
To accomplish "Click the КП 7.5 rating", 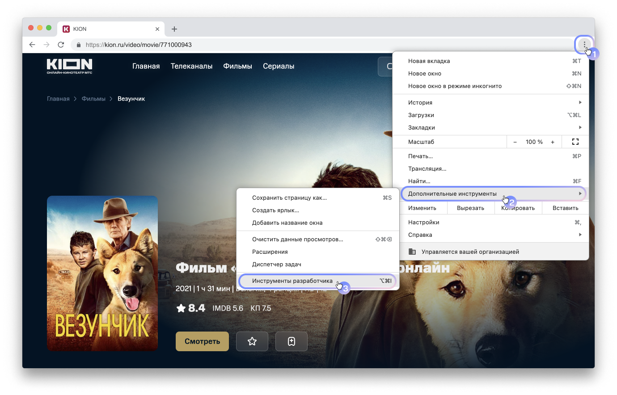I will tap(261, 308).
